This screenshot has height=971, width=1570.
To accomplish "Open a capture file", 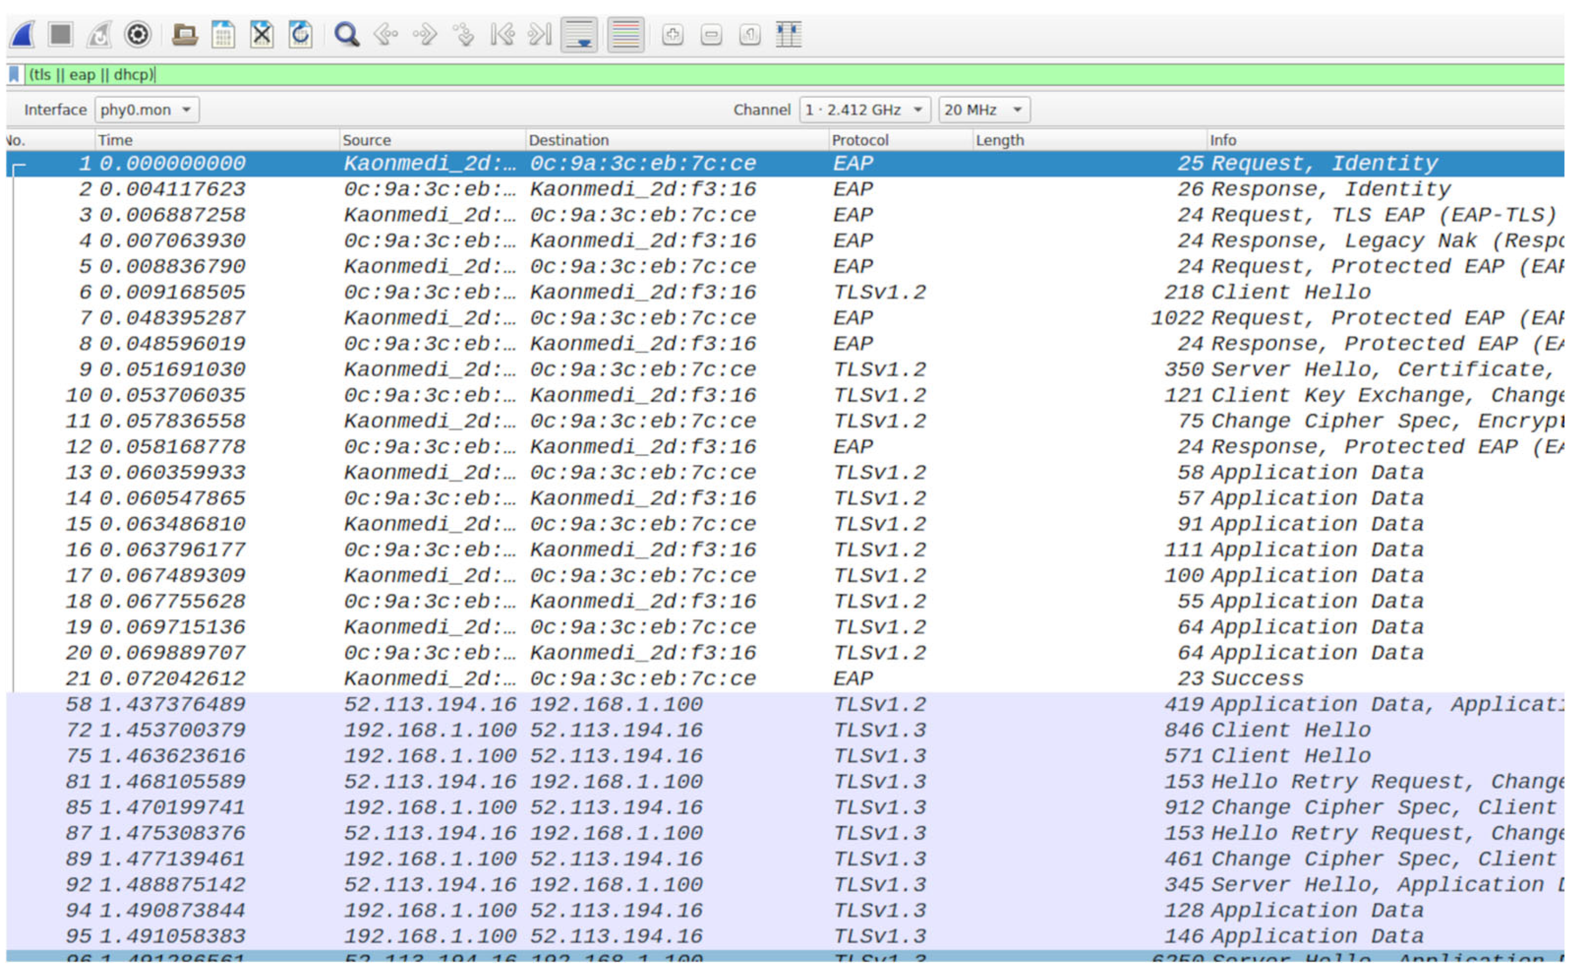I will pyautogui.click(x=184, y=35).
